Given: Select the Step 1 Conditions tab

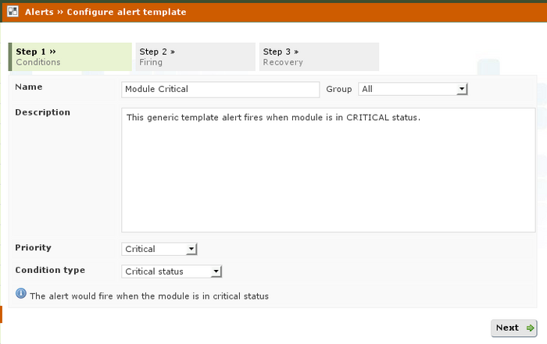Looking at the screenshot, I should point(70,57).
